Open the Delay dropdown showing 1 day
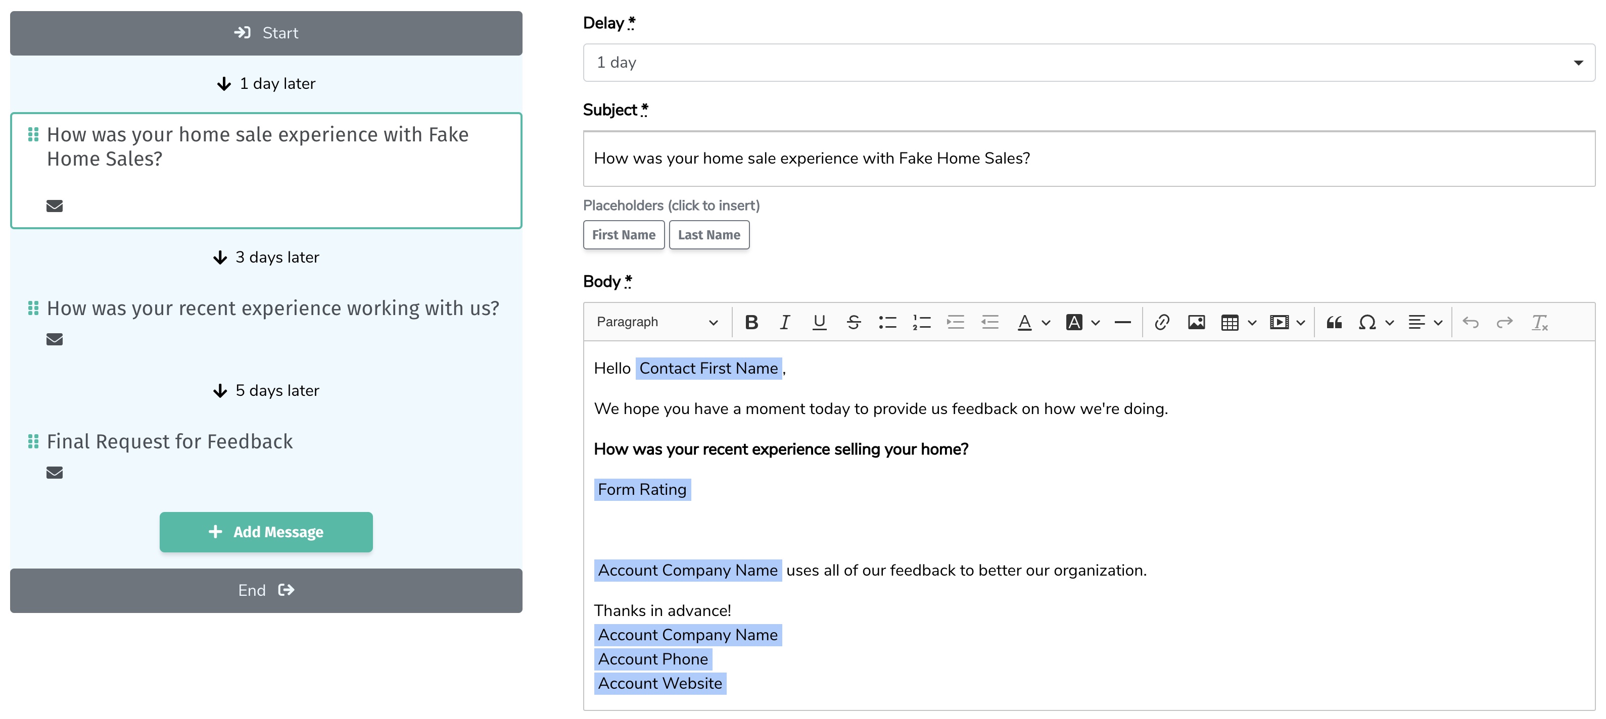The width and height of the screenshot is (1606, 719). point(1088,62)
